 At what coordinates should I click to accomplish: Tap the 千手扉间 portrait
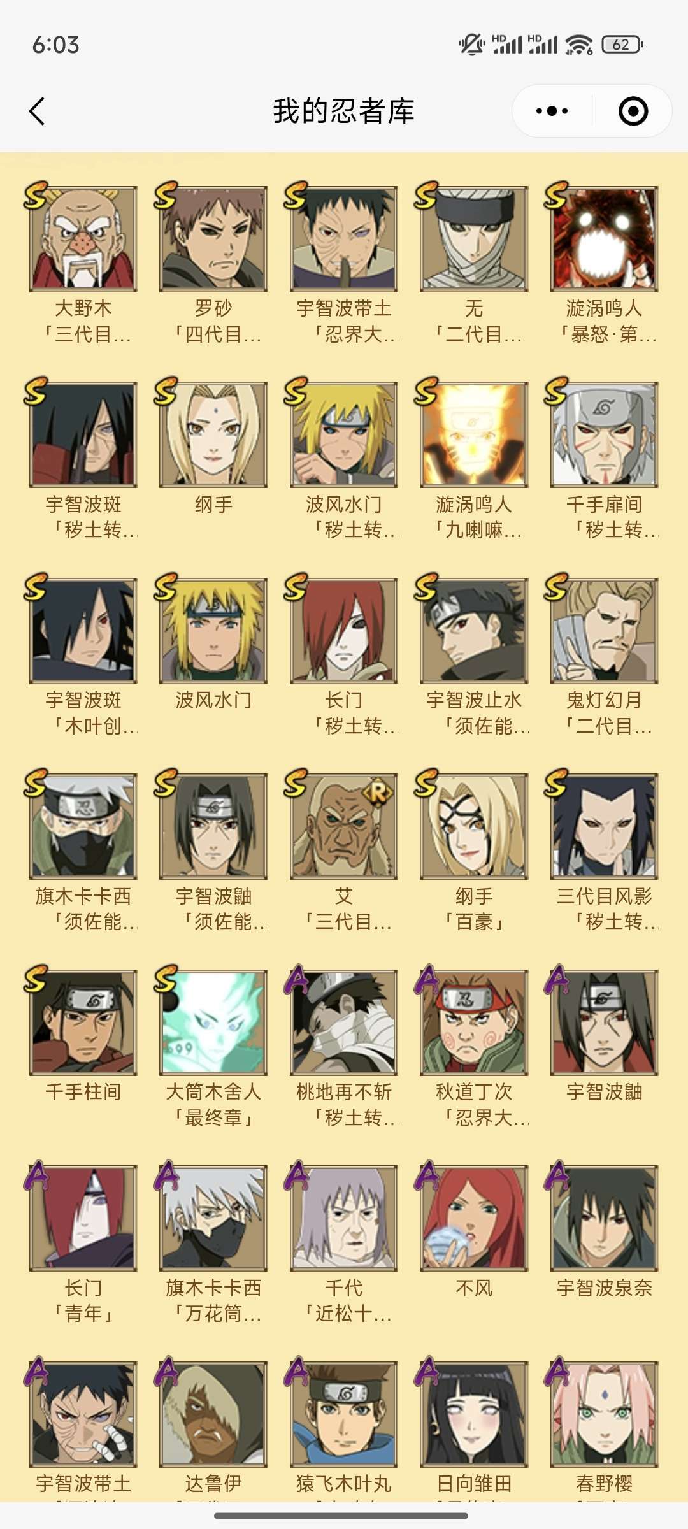click(x=604, y=434)
